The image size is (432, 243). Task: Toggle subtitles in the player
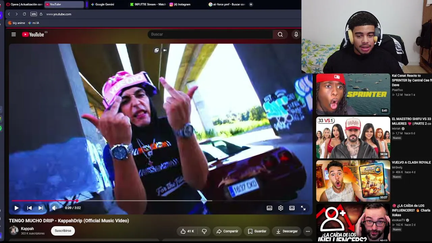(x=269, y=208)
